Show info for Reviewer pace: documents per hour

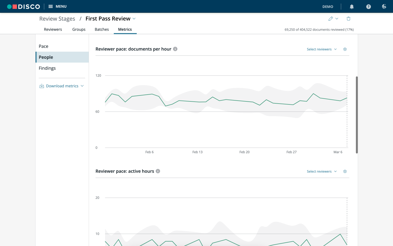(175, 49)
